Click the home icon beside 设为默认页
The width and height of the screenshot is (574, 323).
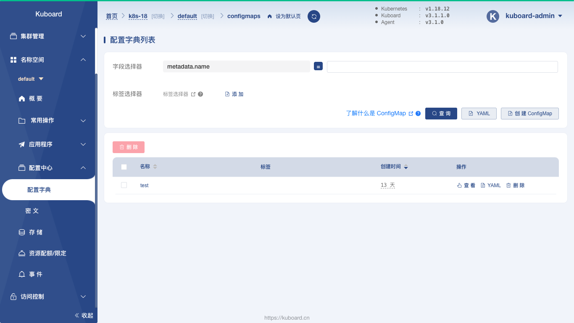(270, 16)
